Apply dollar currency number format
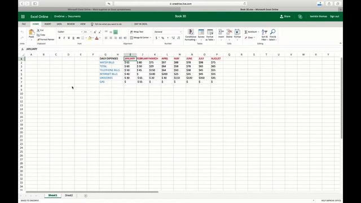Viewport: 361px width, 203px height. tap(156, 38)
